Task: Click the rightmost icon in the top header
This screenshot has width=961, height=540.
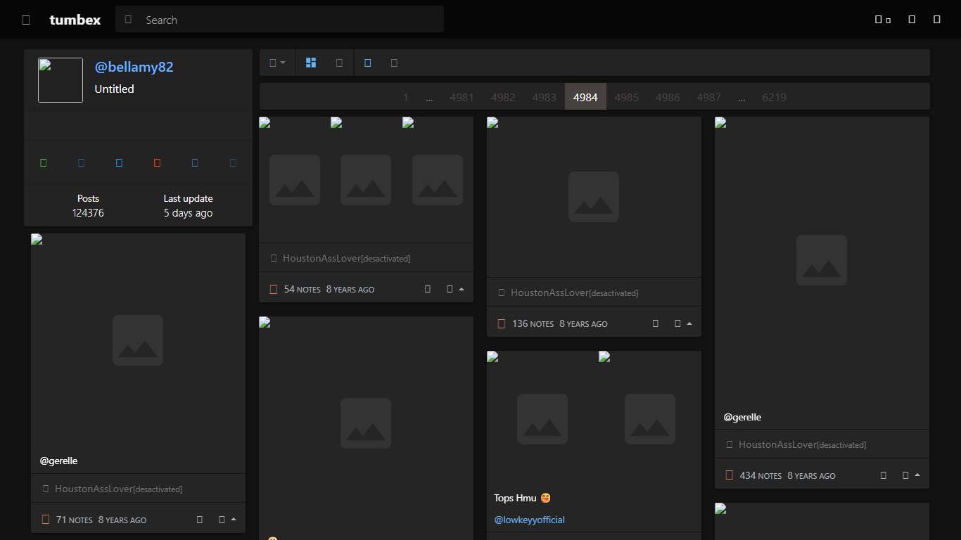Action: pyautogui.click(x=936, y=20)
